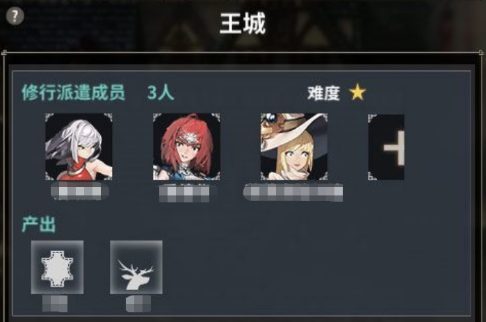Viewport: 486px width, 322px height.
Task: Click the gear-shaped output reward icon
Action: (x=57, y=267)
